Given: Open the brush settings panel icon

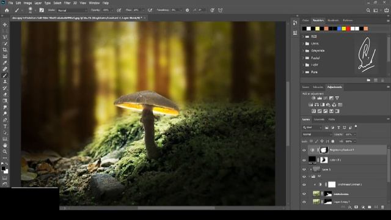Looking at the screenshot, I should point(42,10).
